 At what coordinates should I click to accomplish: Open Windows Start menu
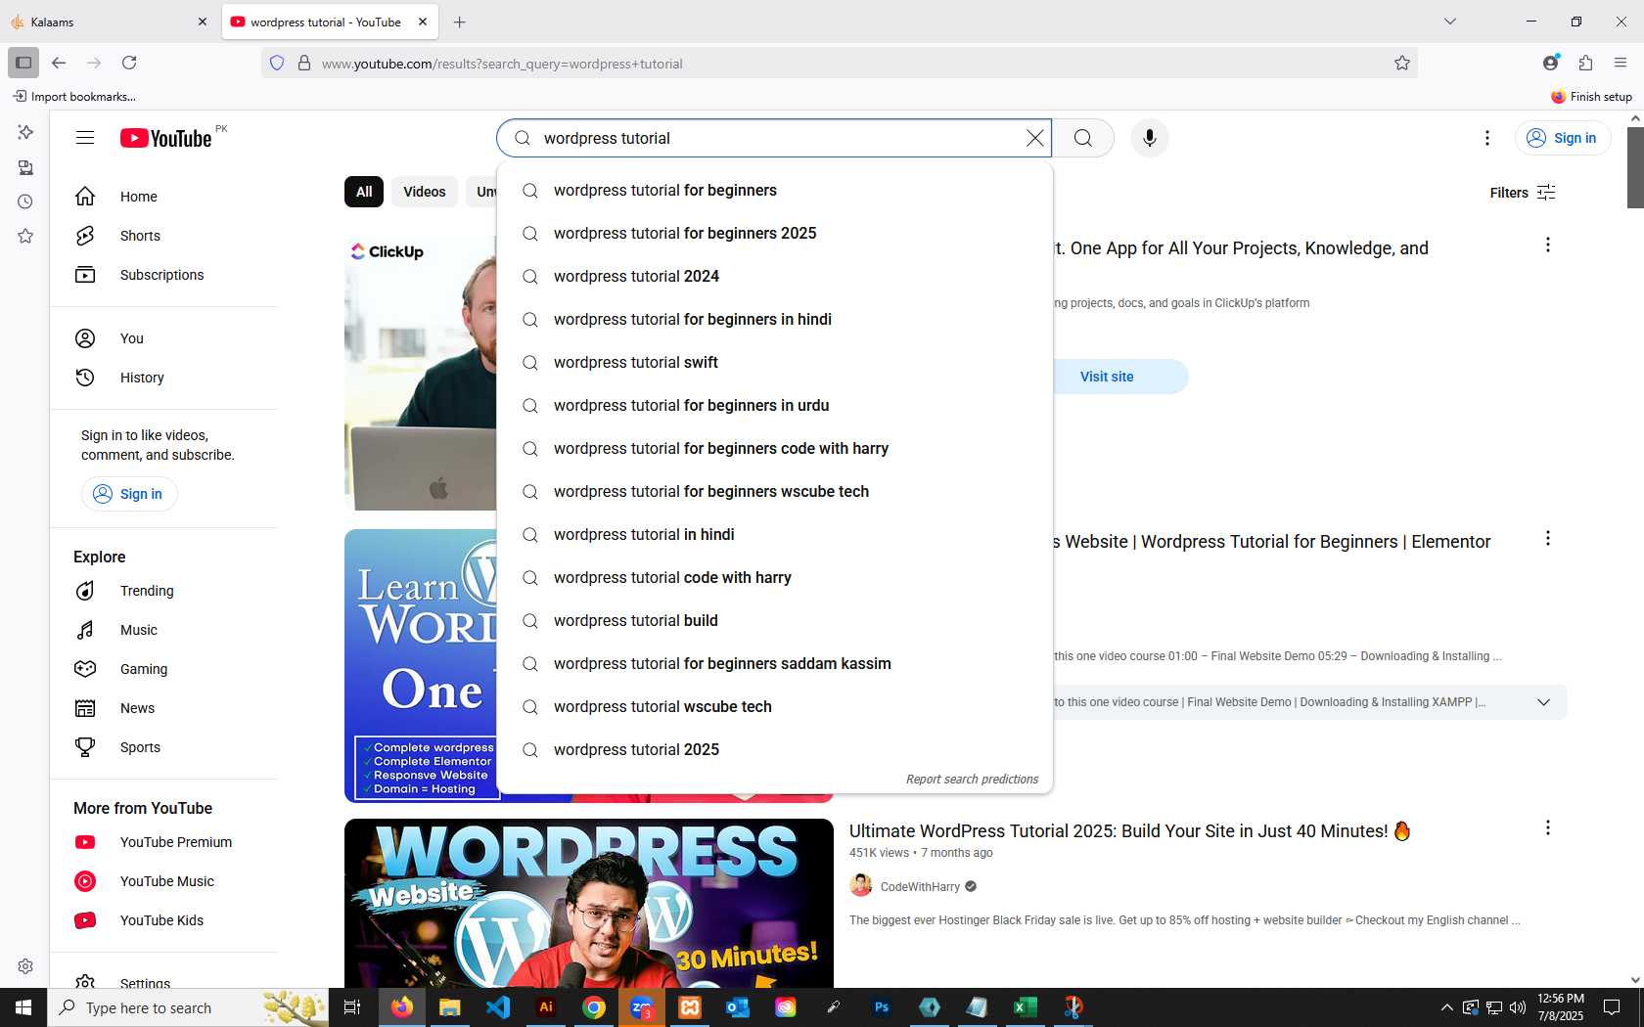23,1007
